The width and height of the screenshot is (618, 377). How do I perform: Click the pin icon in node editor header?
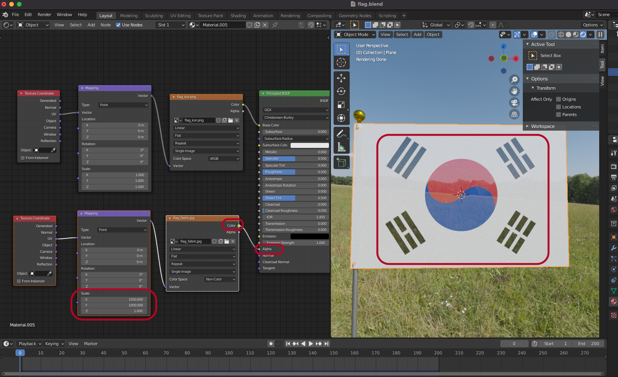point(275,25)
